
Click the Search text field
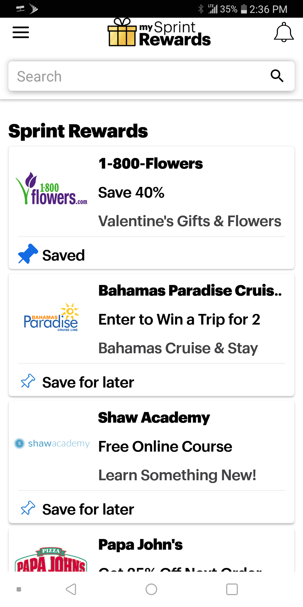(135, 76)
